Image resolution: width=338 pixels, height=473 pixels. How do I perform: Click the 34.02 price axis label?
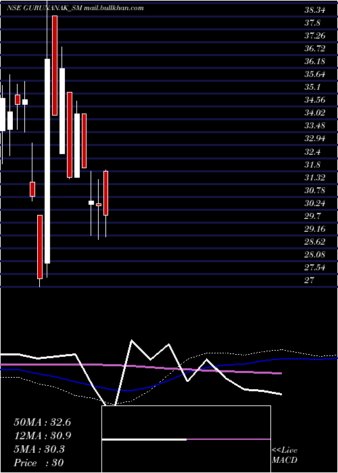point(315,113)
